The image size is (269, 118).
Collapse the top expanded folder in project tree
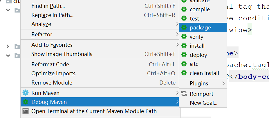pyautogui.click(x=8, y=10)
